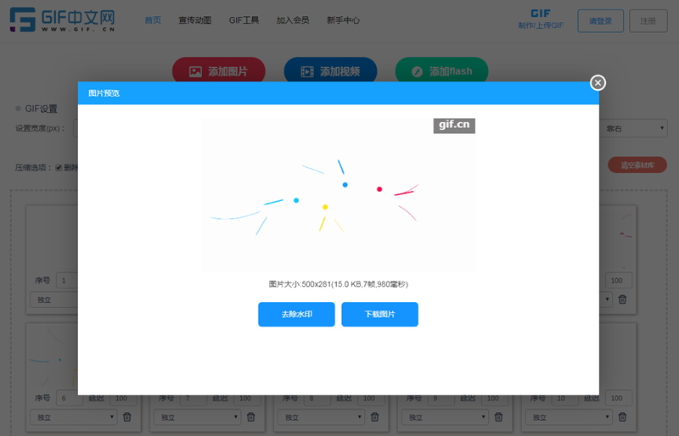
Task: Close the image preview dialog
Action: [598, 82]
